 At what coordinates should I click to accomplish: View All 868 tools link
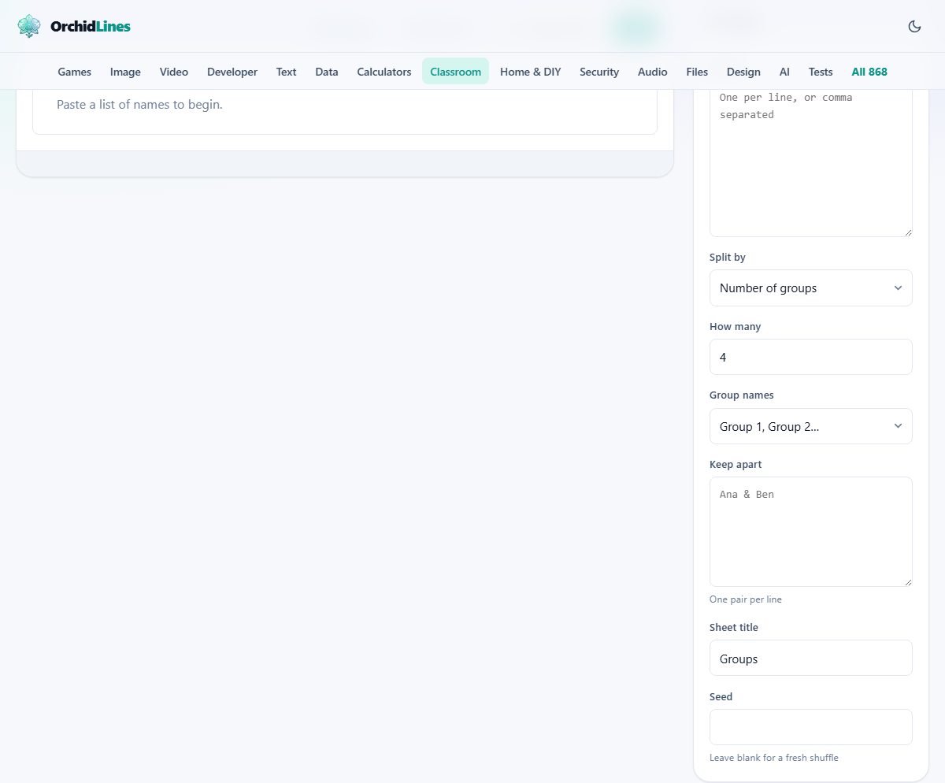[x=869, y=72]
